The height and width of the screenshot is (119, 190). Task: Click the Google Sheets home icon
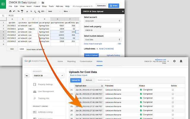[3, 4]
